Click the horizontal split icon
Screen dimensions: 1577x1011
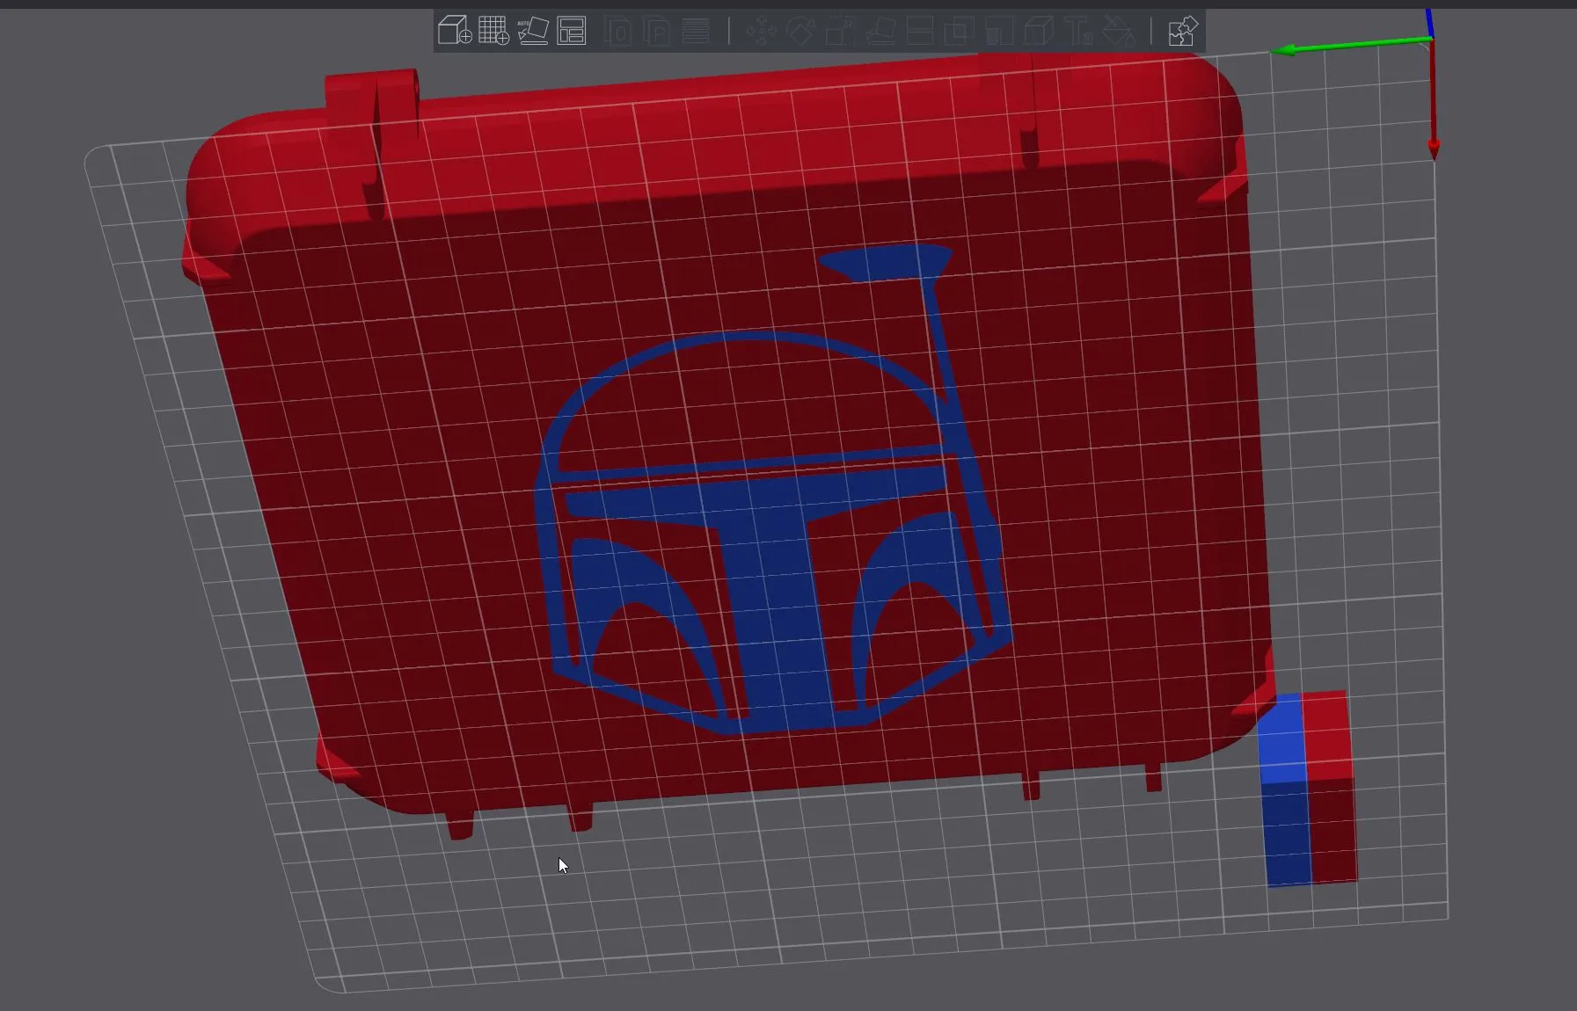pos(921,31)
